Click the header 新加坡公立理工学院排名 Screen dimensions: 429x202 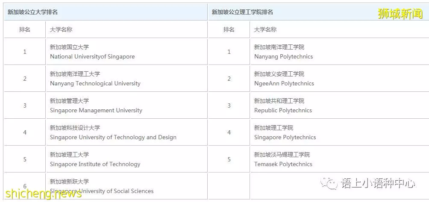click(242, 12)
